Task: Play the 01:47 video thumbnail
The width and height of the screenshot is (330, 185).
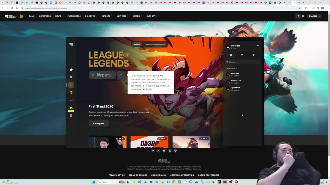Action: [x=191, y=142]
